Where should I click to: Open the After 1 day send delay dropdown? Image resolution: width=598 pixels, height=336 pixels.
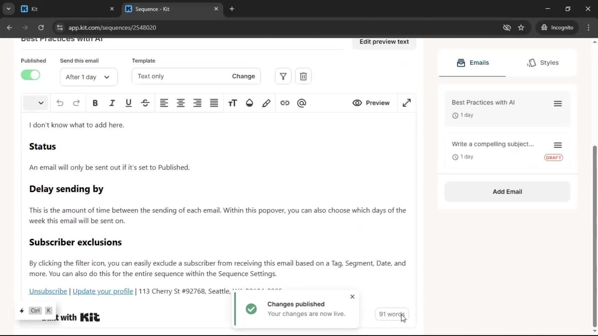tap(88, 77)
